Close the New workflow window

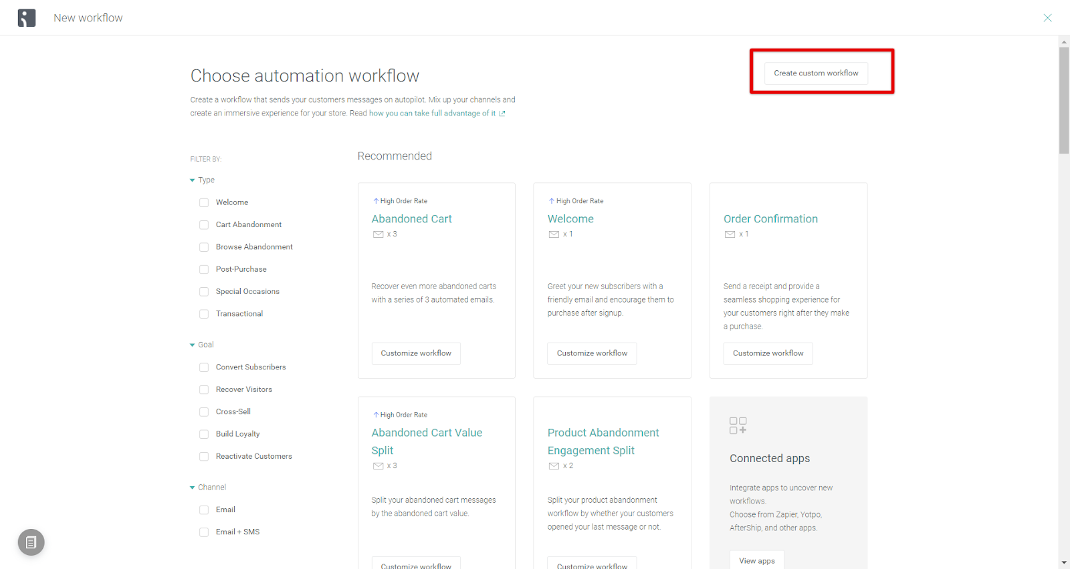click(x=1047, y=18)
